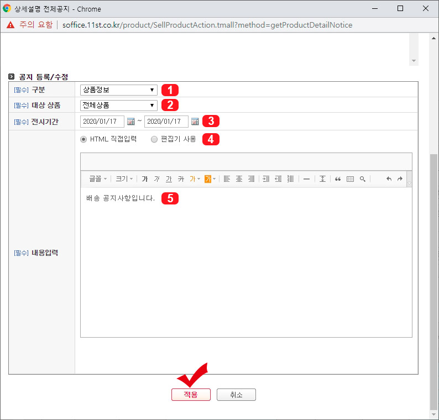Redo last edit in editor
The image size is (439, 420).
pos(400,179)
